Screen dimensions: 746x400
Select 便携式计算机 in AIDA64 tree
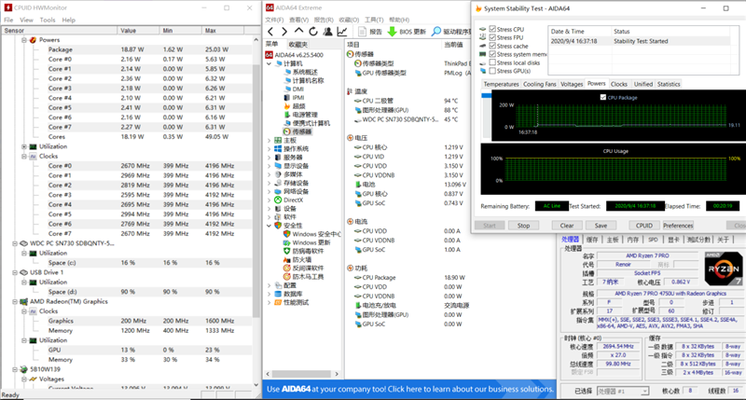(x=311, y=123)
